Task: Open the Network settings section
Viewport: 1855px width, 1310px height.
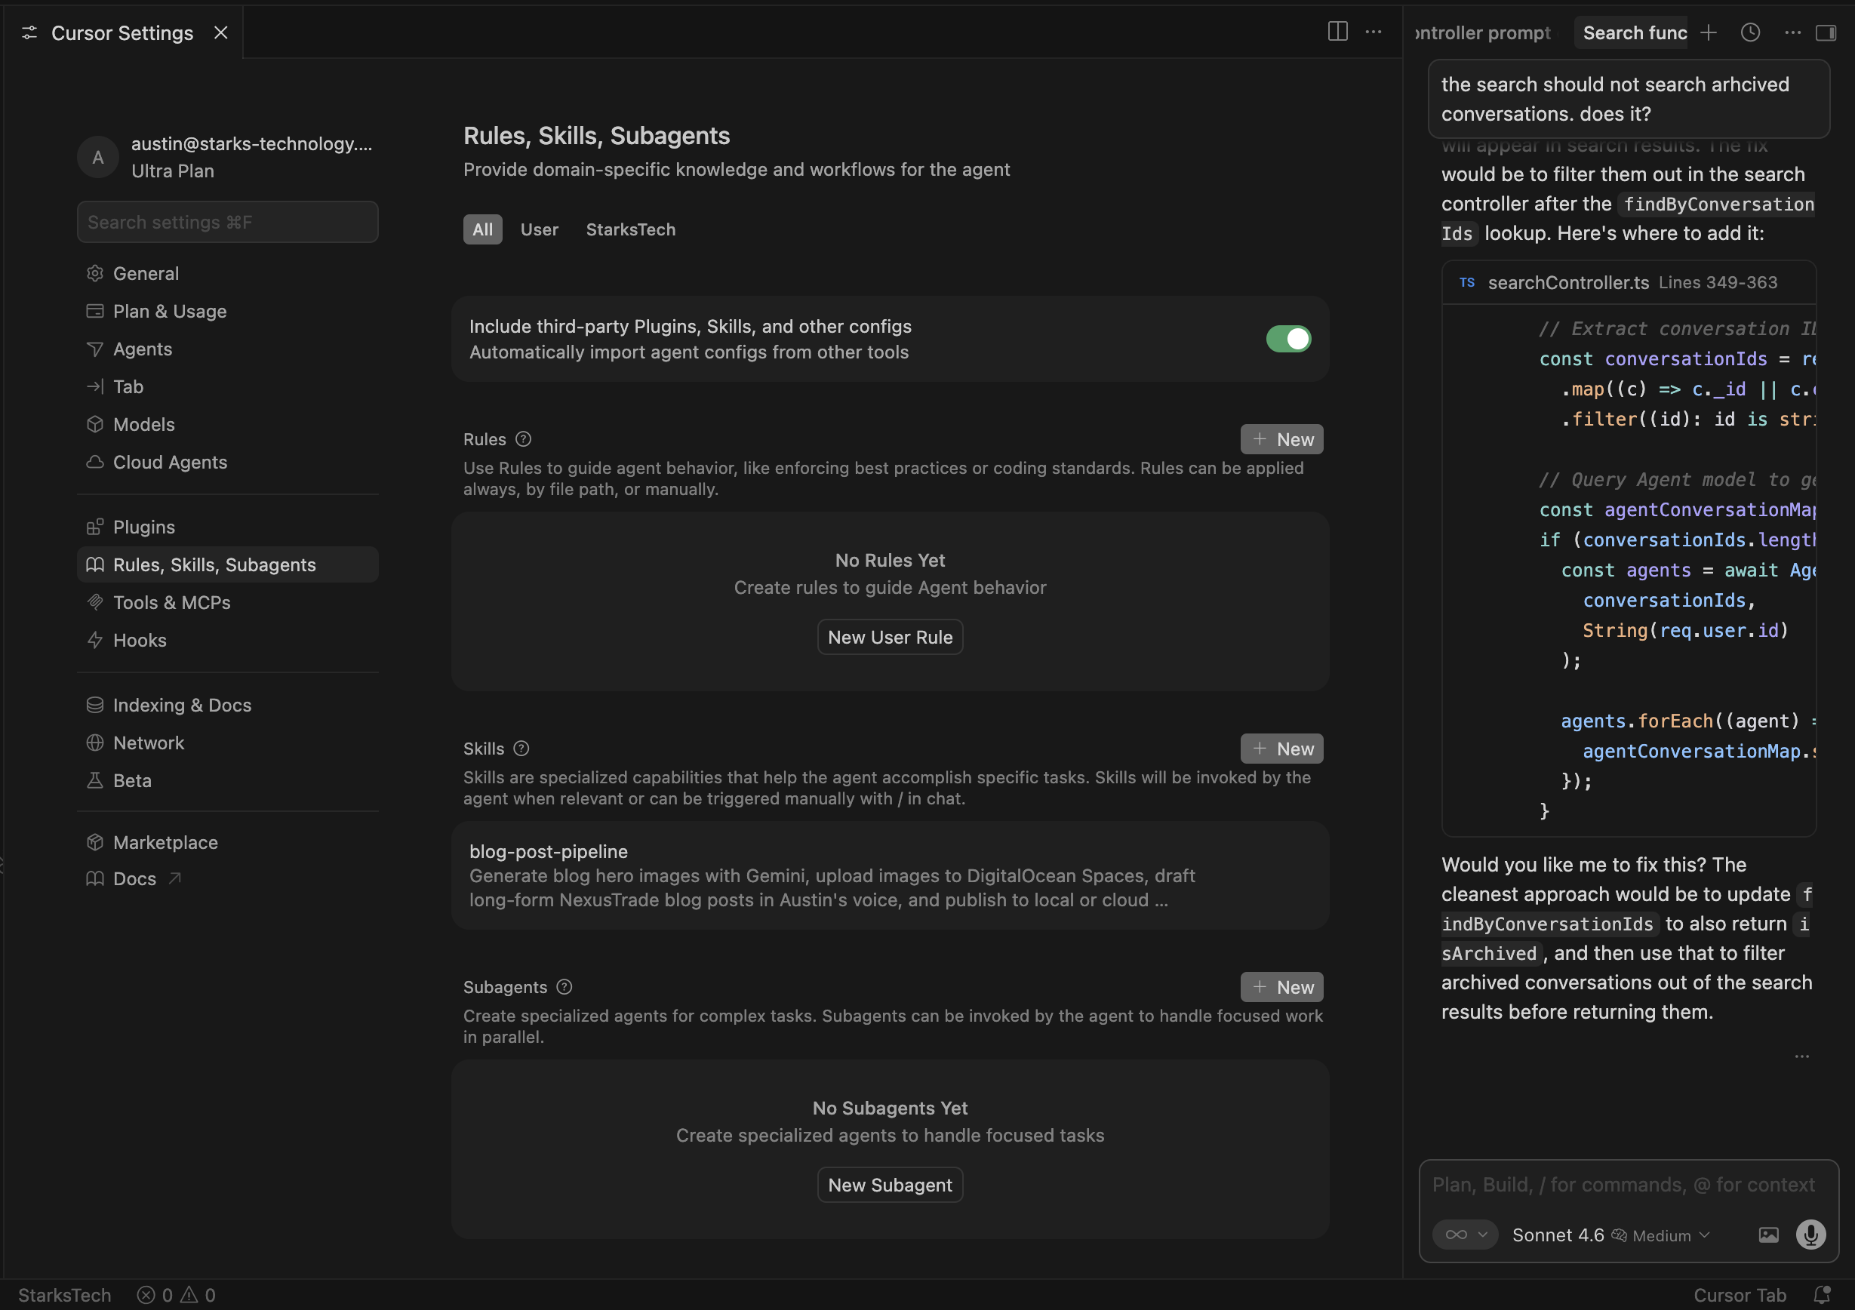Action: click(x=148, y=743)
